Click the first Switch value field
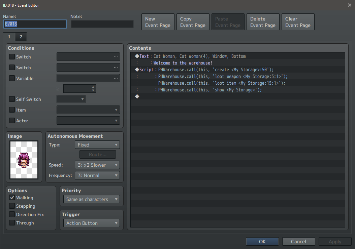This screenshot has width=355, height=249. click(88, 57)
